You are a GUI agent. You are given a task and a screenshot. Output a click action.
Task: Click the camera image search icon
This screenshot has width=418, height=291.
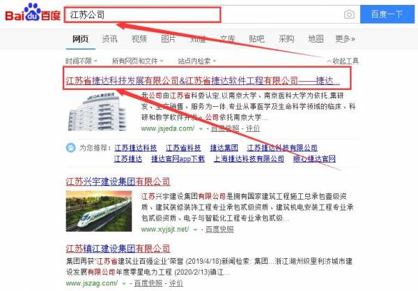[x=349, y=14]
